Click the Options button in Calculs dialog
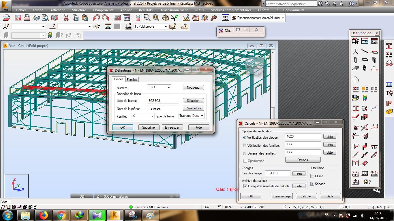Image resolution: width=394 pixels, height=221 pixels. pyautogui.click(x=303, y=160)
